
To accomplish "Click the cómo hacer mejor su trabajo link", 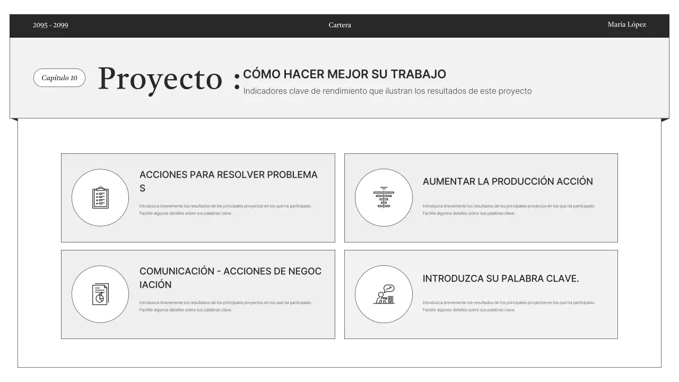I will 344,74.
